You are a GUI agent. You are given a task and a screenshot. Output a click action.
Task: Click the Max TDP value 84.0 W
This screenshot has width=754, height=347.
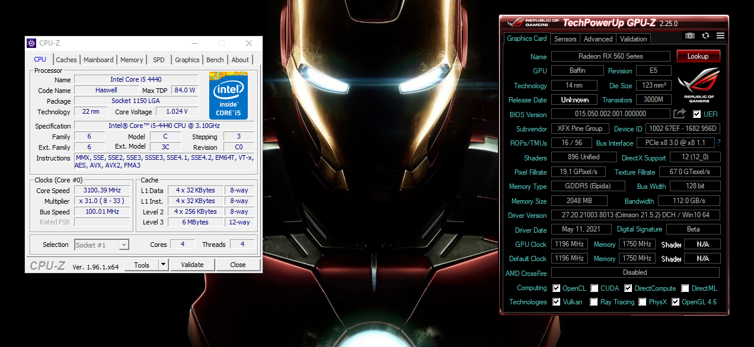tap(185, 90)
